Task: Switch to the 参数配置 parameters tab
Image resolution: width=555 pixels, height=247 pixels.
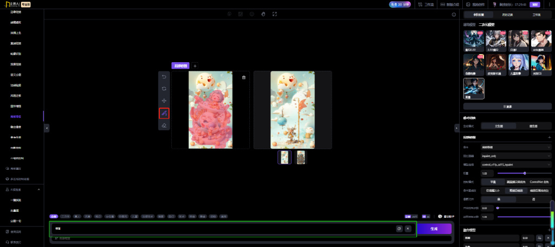Action: click(478, 15)
